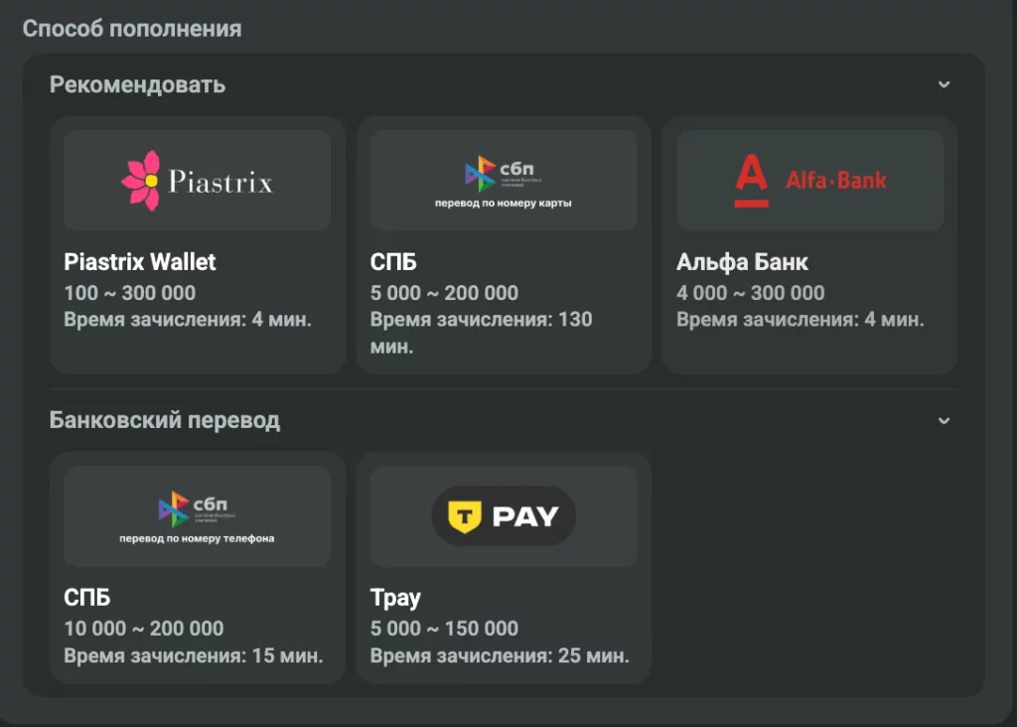
Task: Select the Alfa-Bank logo tile
Action: (810, 181)
